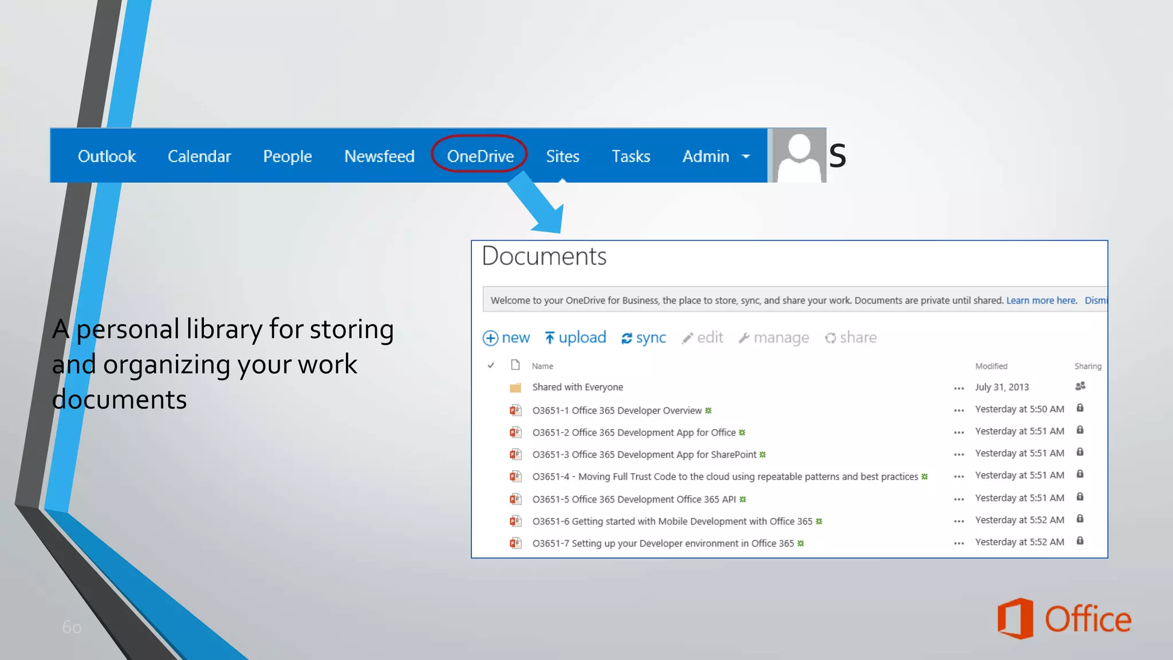
Task: Click PowerPoint icon for O3651-3 file
Action: (x=515, y=454)
